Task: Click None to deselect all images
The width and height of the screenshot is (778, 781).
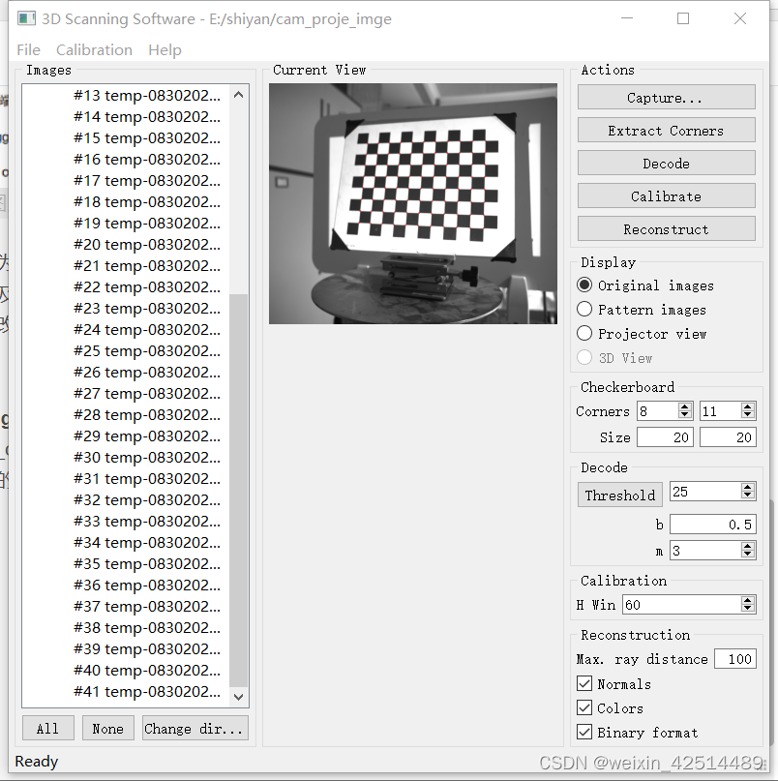Action: tap(107, 728)
